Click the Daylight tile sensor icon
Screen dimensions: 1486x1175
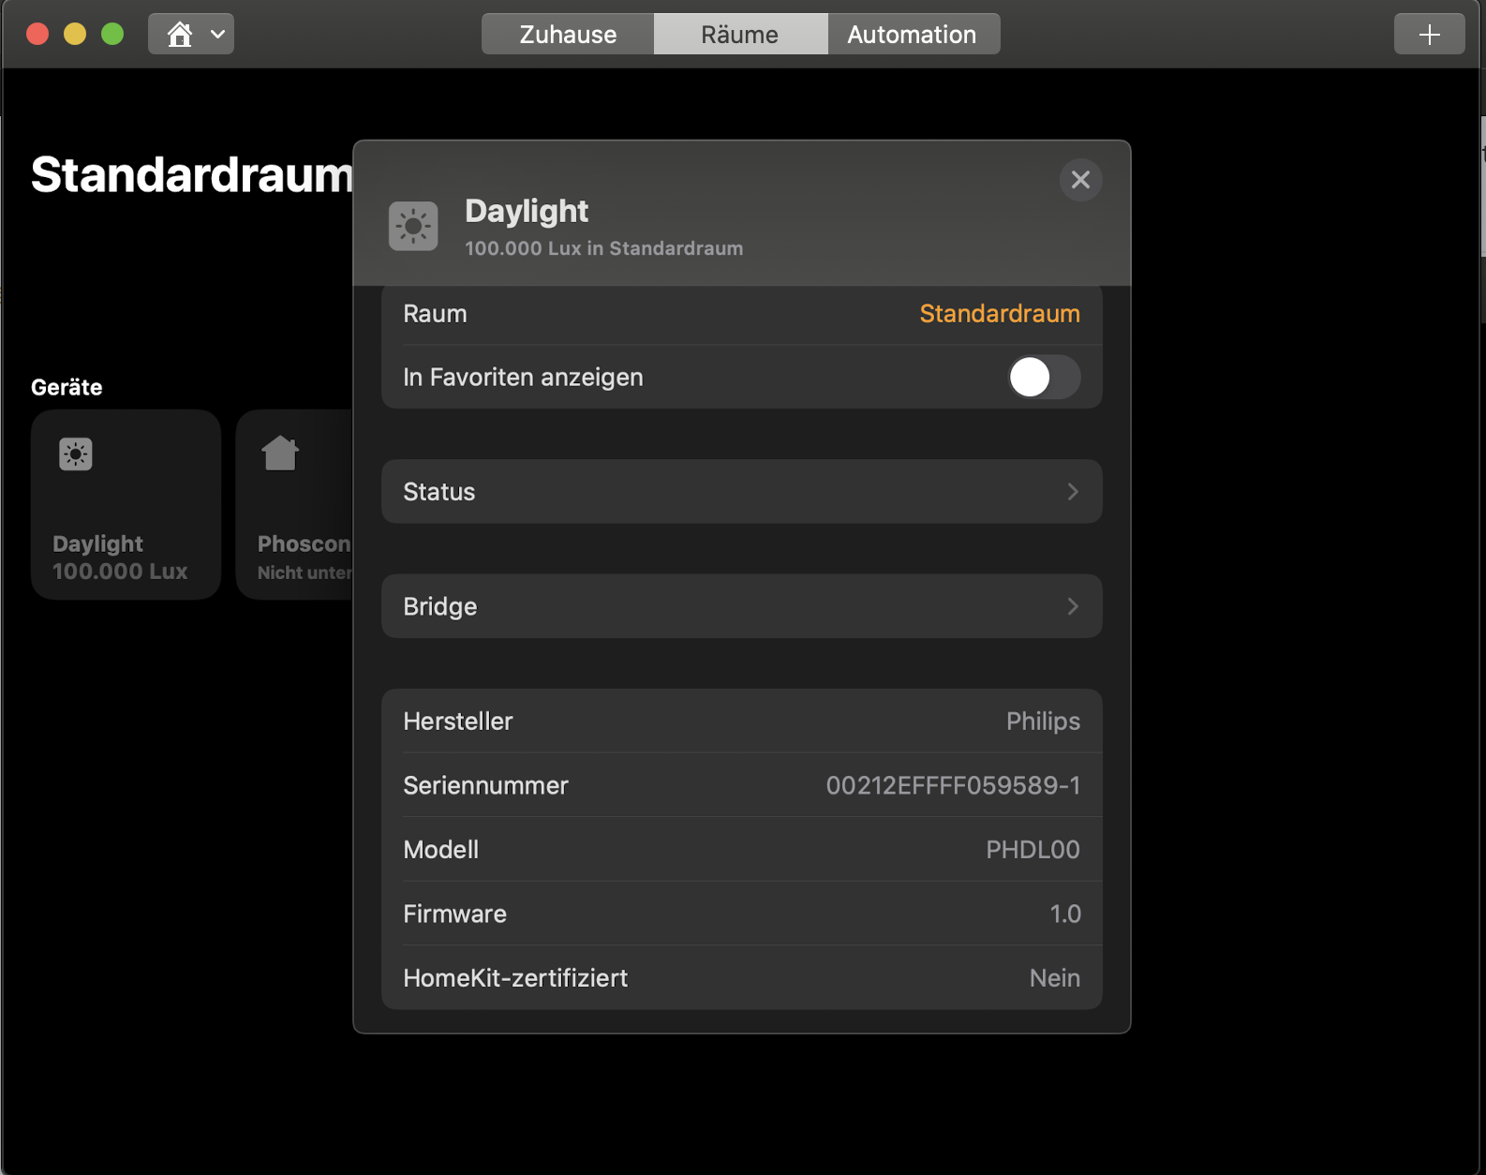click(x=76, y=454)
